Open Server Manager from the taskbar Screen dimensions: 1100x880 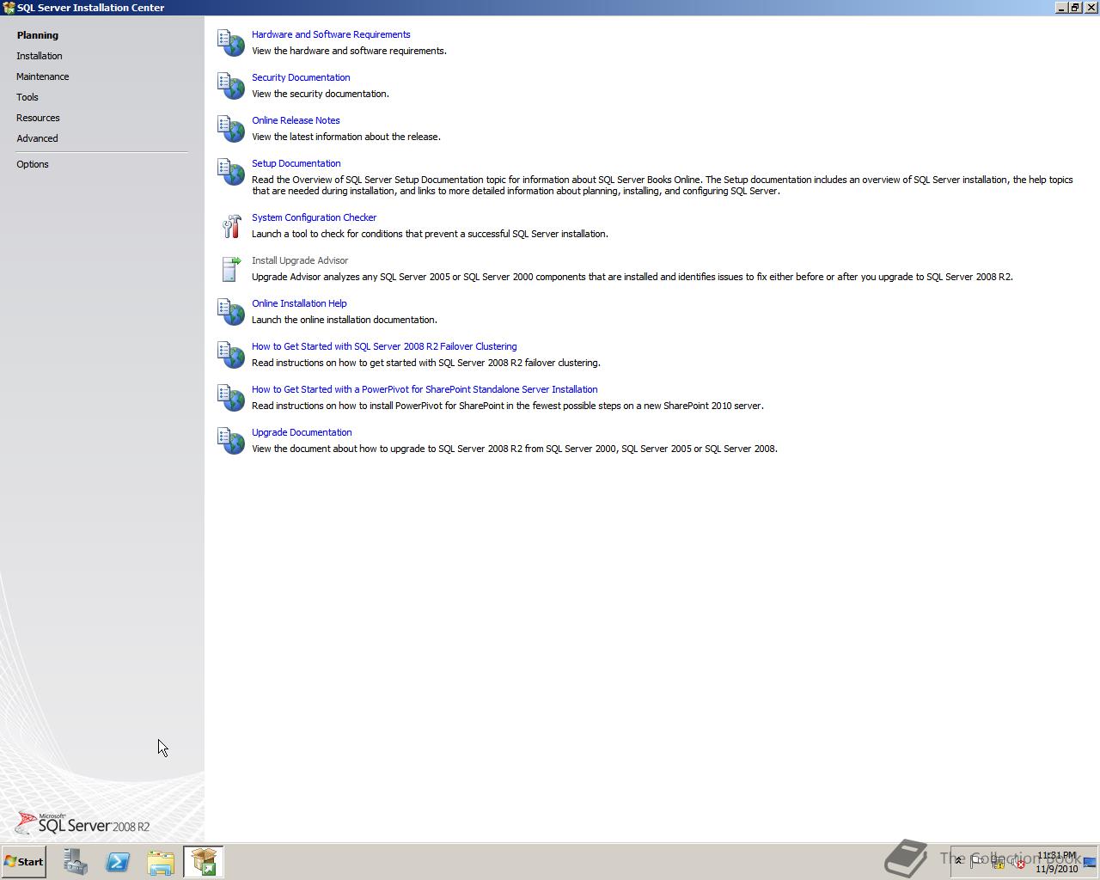[76, 862]
